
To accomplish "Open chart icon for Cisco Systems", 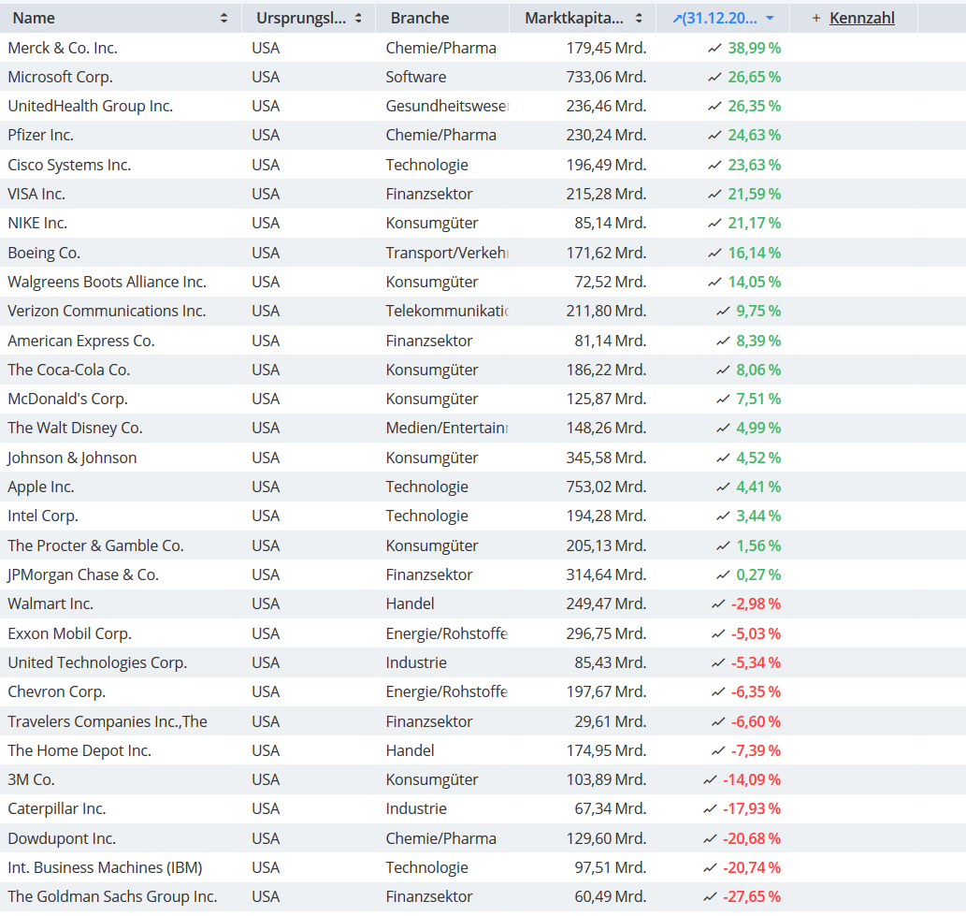I will pos(714,166).
